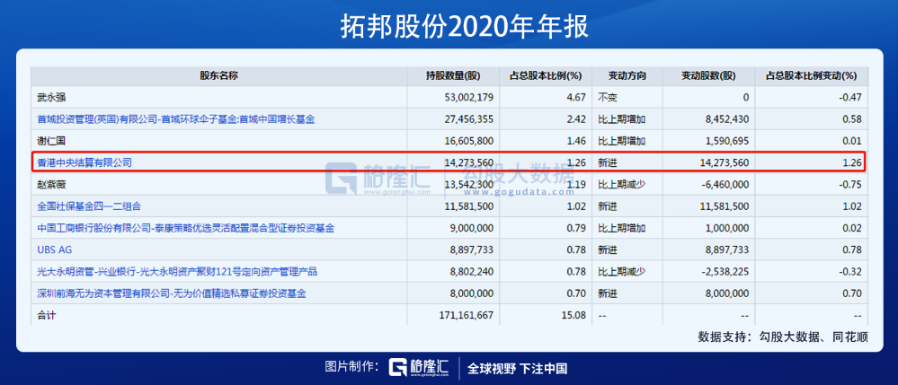The image size is (898, 385).
Task: Open 深圳前海无为资本管理 private fund link
Action: pyautogui.click(x=172, y=293)
